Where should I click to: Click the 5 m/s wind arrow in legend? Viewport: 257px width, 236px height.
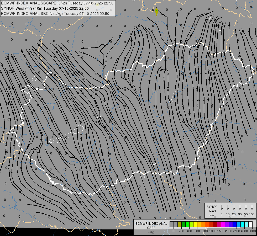[x=222, y=207]
